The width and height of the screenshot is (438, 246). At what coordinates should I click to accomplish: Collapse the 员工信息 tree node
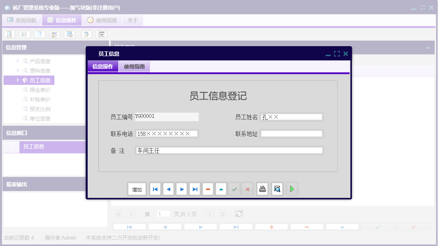(x=17, y=80)
